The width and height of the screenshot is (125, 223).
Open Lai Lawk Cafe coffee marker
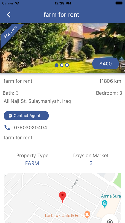(87, 215)
